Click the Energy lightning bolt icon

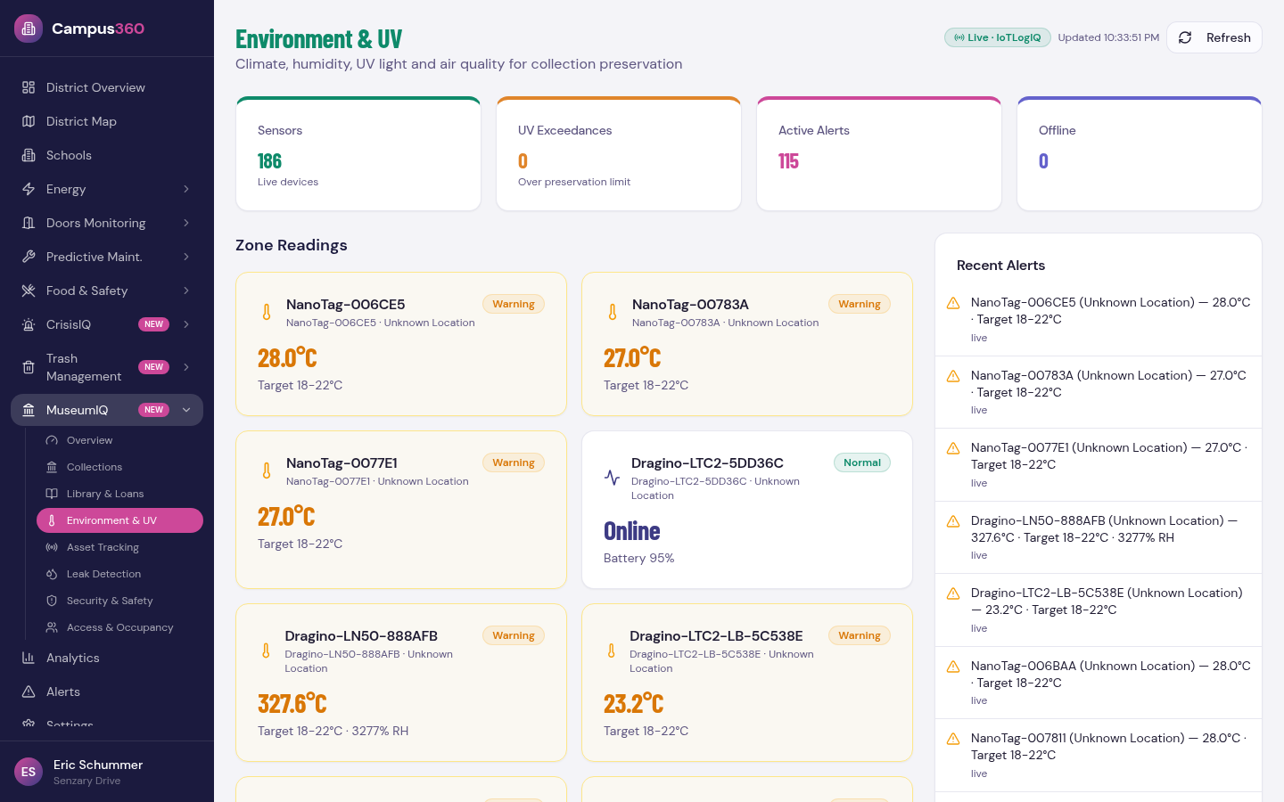pyautogui.click(x=29, y=189)
